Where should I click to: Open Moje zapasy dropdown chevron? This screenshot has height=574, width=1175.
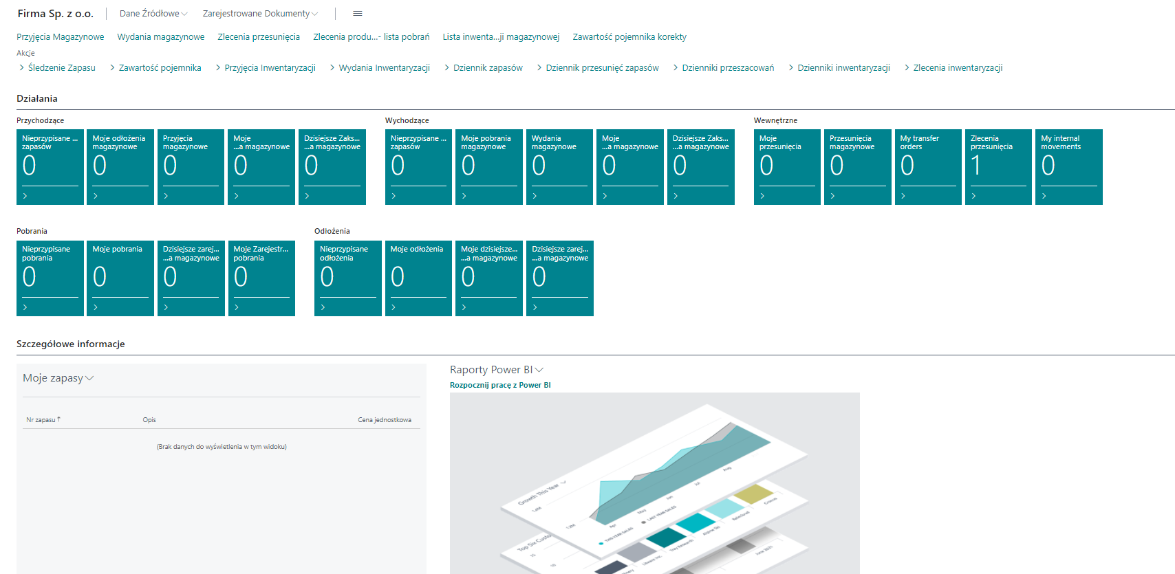coord(89,378)
